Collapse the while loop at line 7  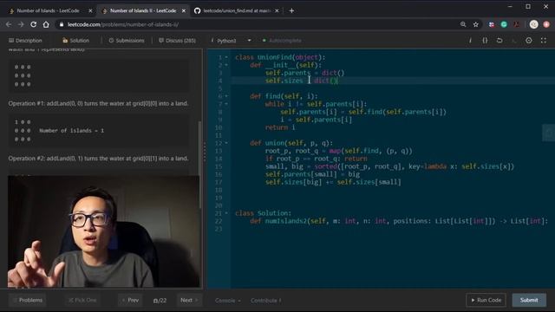click(226, 104)
